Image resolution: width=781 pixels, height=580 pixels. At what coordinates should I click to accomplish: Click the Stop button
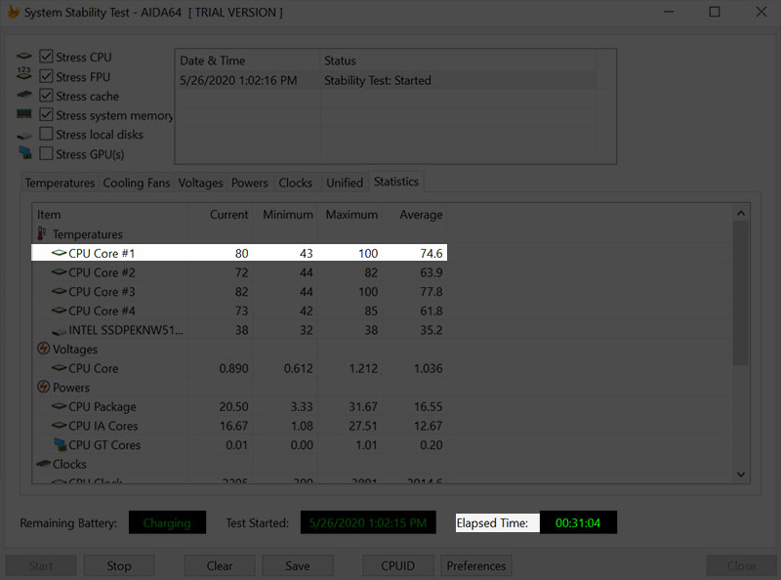118,565
